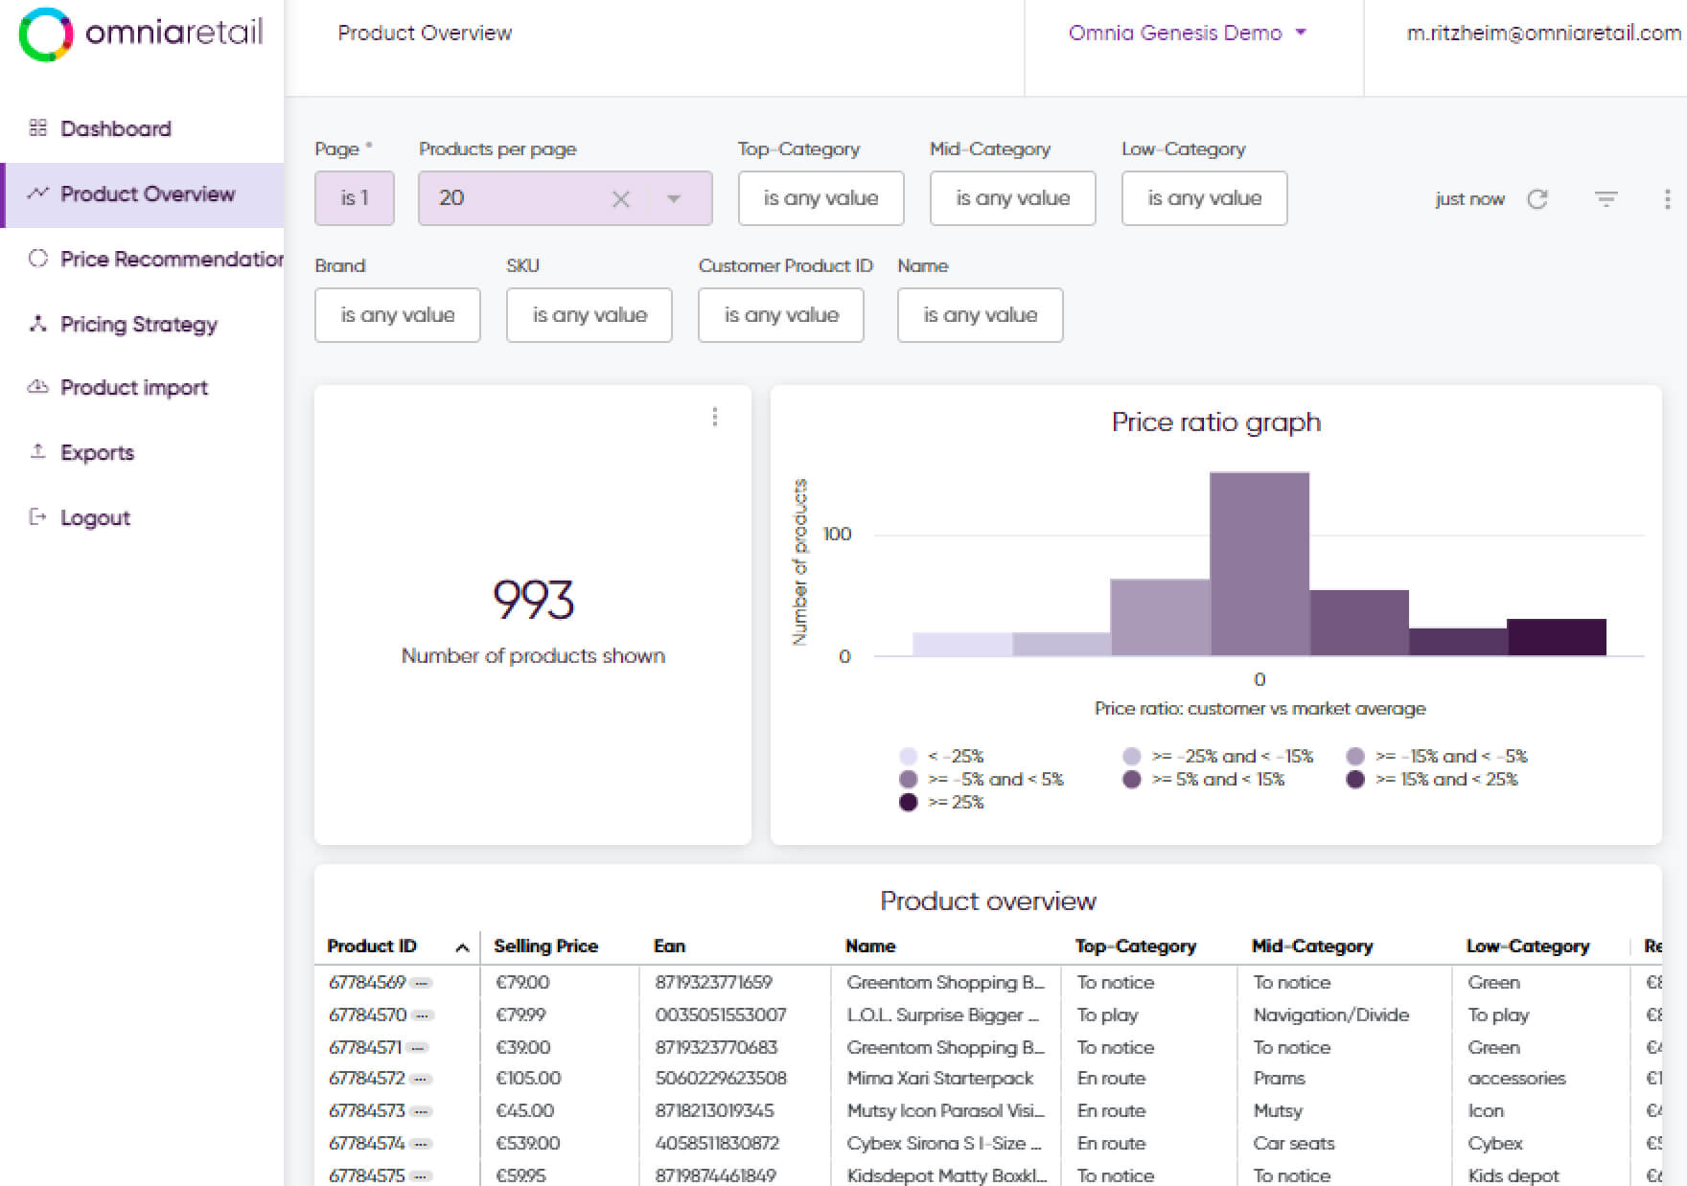
Task: Toggle '>= -15% and < -5%' legend series
Action: (1437, 756)
